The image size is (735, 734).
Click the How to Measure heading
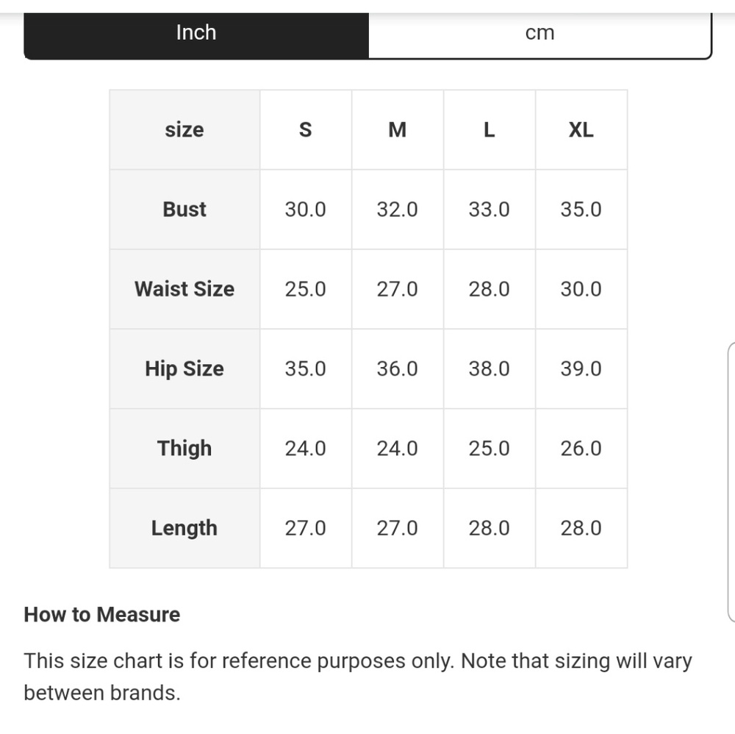click(x=102, y=614)
